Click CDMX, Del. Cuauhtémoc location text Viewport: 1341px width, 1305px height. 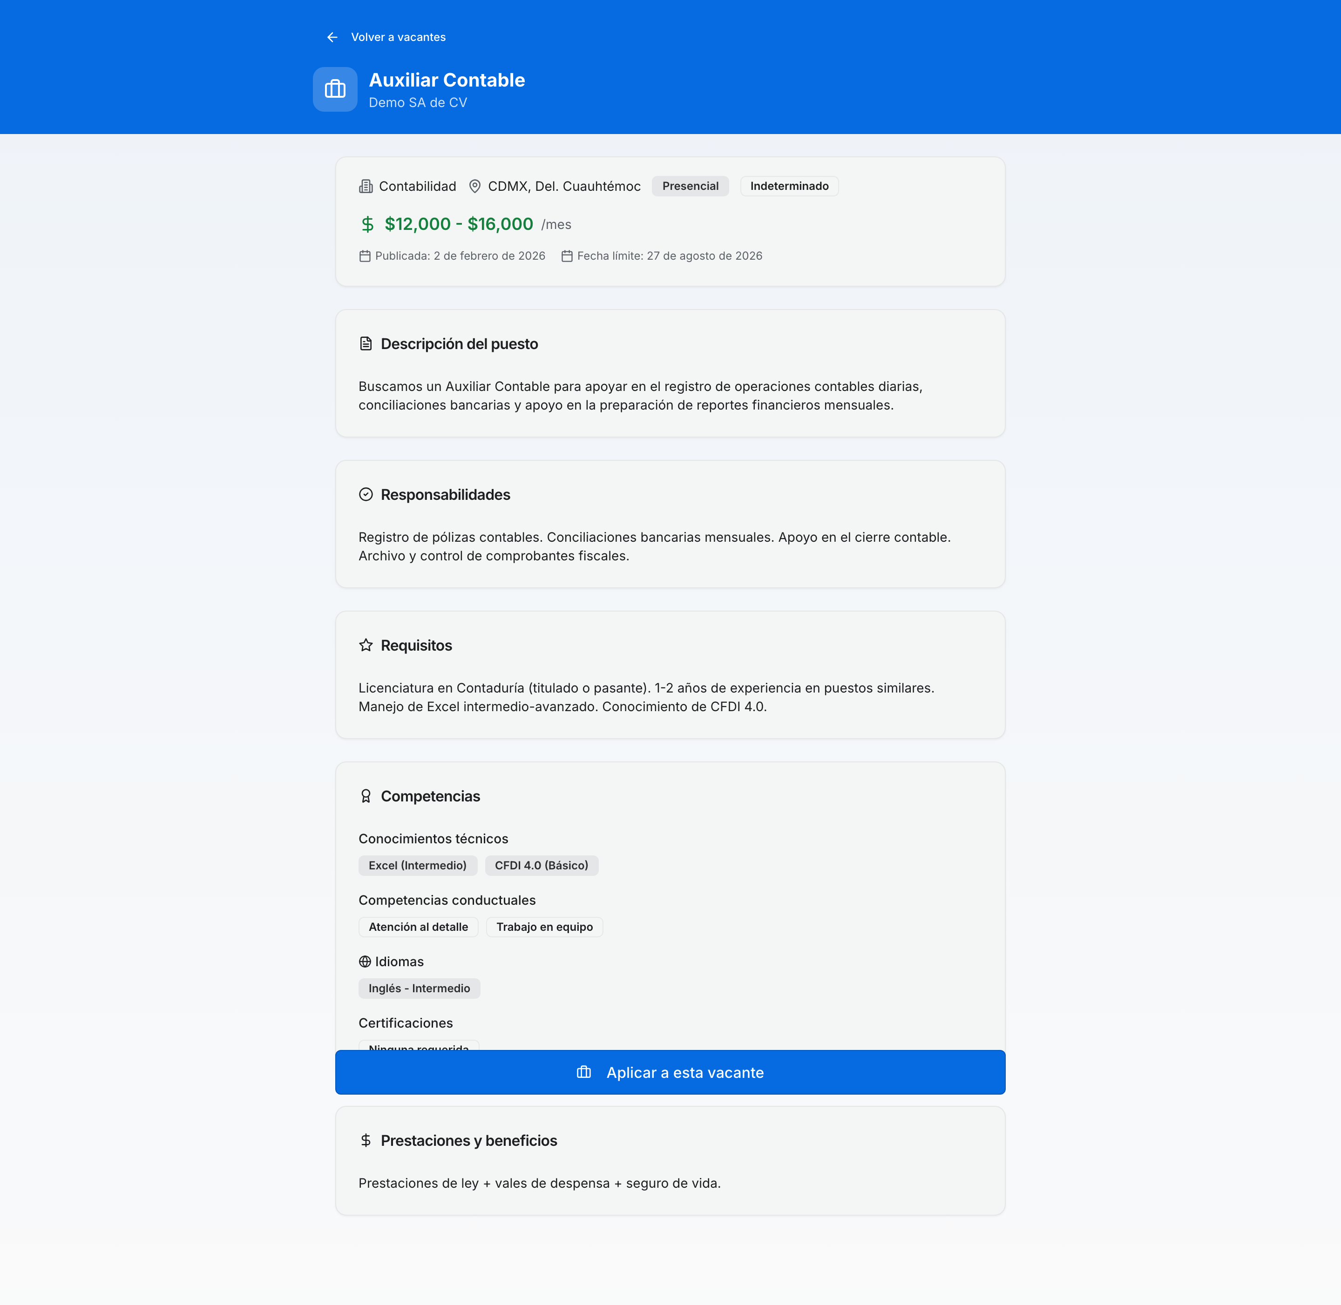pyautogui.click(x=564, y=187)
